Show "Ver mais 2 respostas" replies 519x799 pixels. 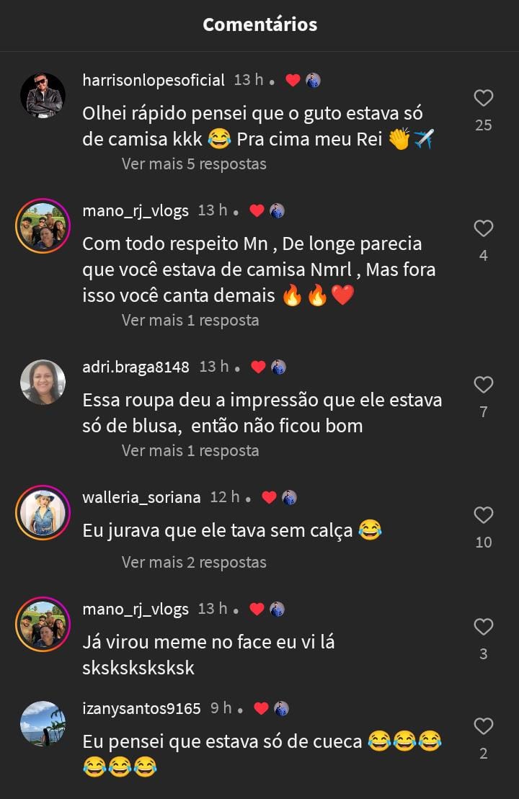tap(194, 562)
